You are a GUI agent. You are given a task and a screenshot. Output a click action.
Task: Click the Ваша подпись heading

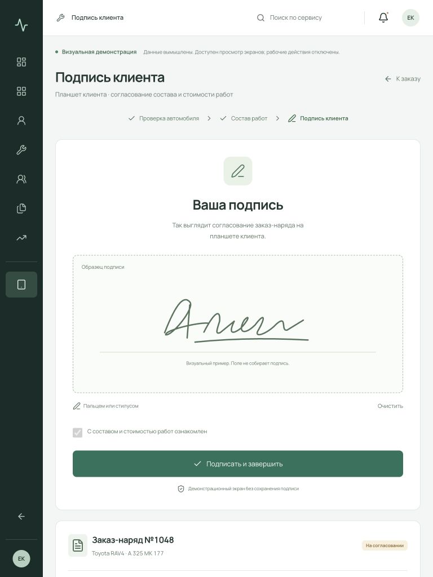(238, 205)
